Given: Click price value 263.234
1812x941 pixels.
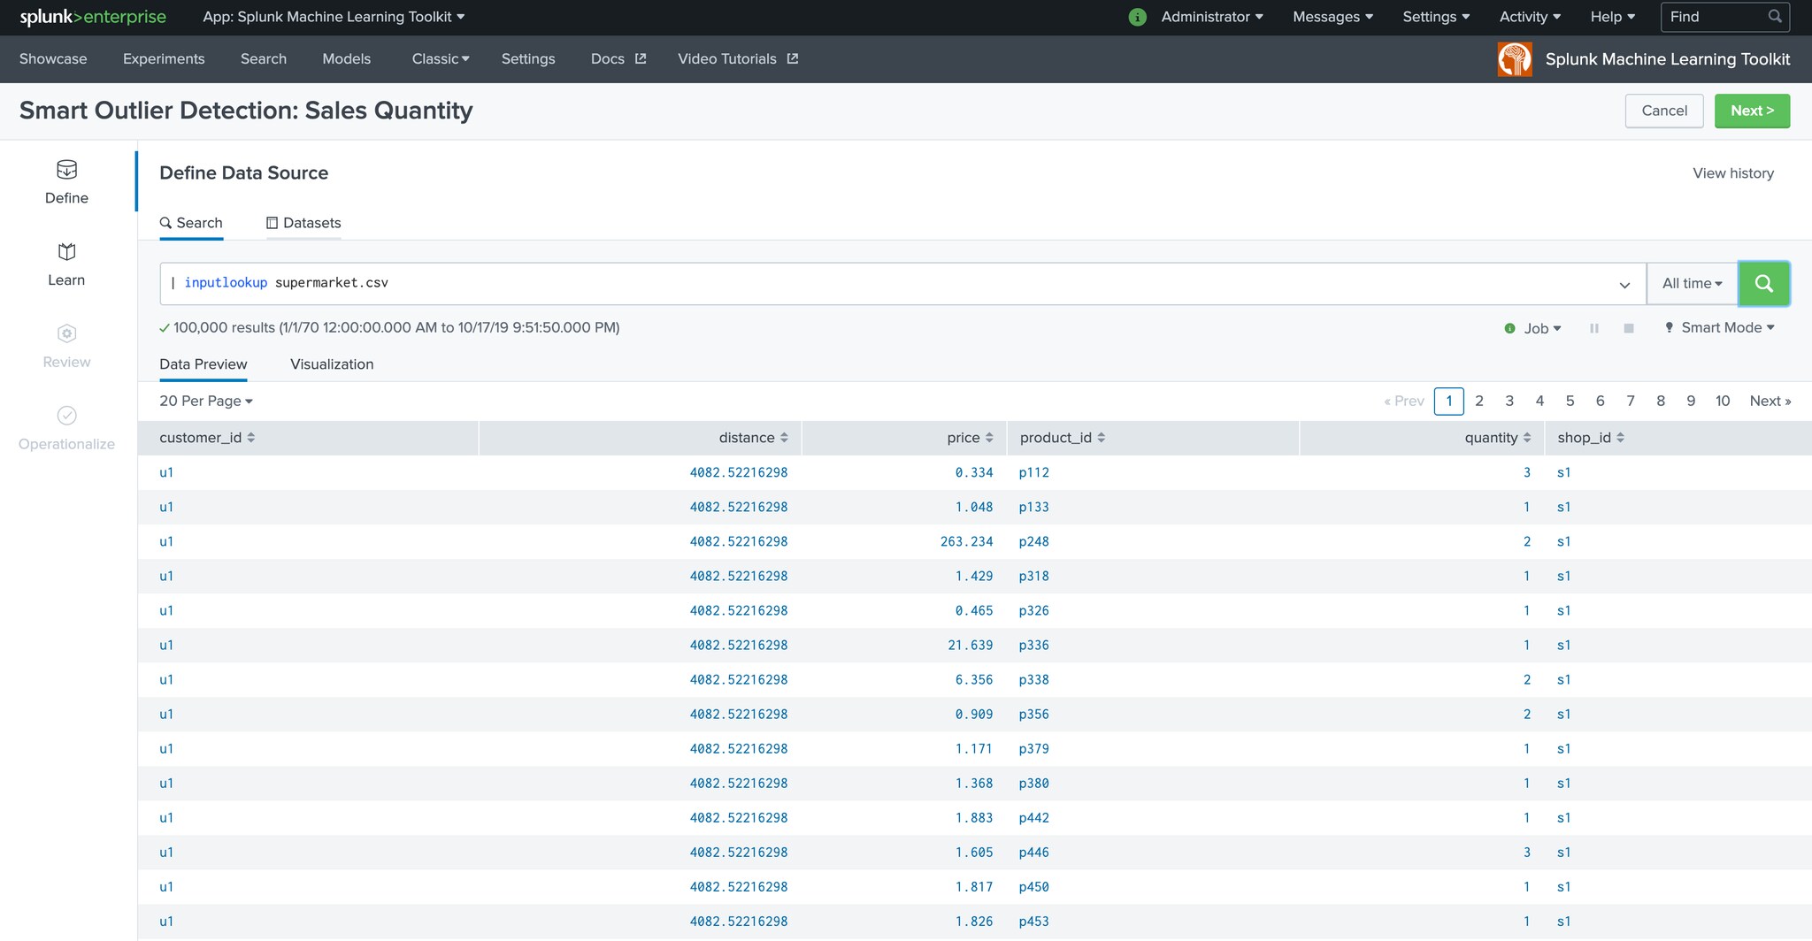Looking at the screenshot, I should (x=966, y=541).
